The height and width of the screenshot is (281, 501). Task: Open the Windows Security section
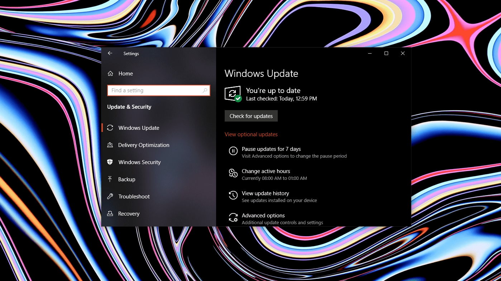point(139,162)
